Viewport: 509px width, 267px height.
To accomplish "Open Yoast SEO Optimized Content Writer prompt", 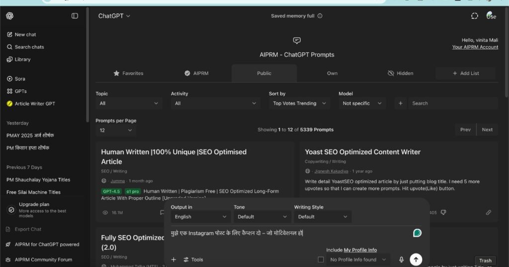I will click(x=362, y=152).
